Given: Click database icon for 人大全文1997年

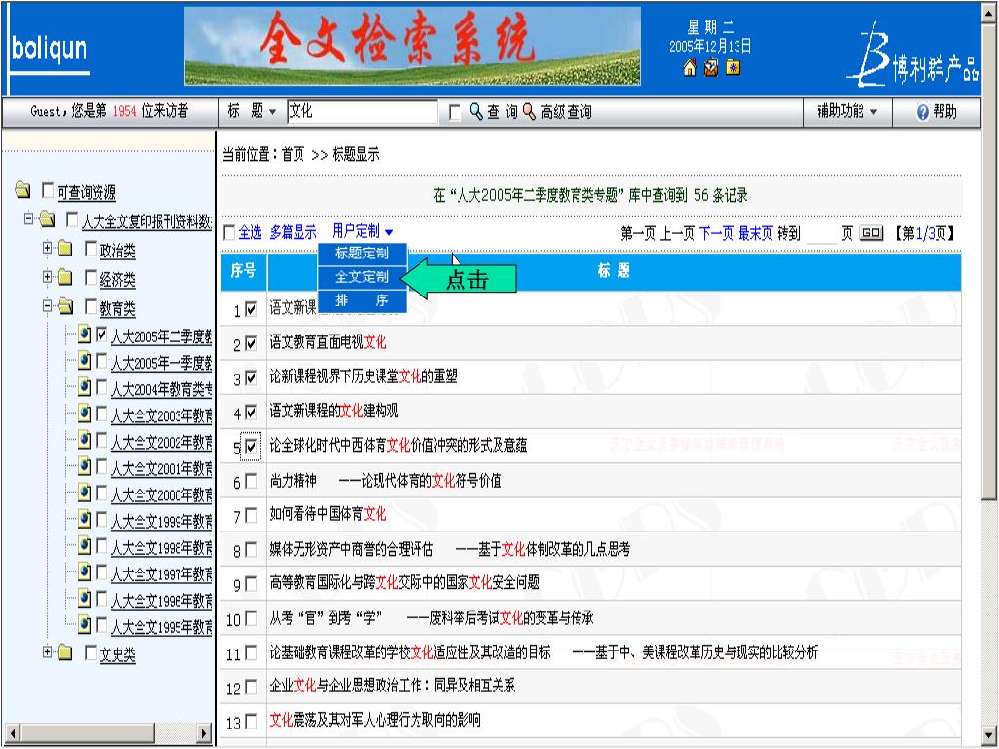Looking at the screenshot, I should [x=85, y=572].
